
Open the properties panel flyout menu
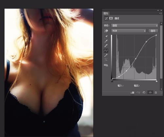[161, 13]
